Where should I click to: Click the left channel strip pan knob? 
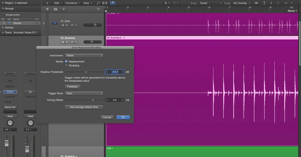pyautogui.click(x=10, y=123)
